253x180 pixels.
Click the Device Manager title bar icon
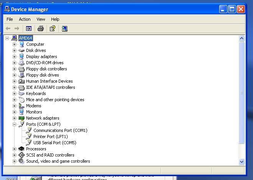pos(7,9)
